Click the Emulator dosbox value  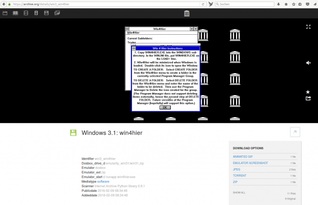tap(101, 168)
